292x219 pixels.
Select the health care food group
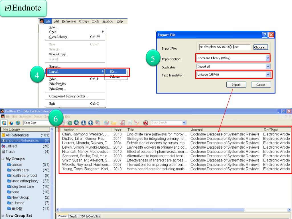pyautogui.click(x=28, y=175)
